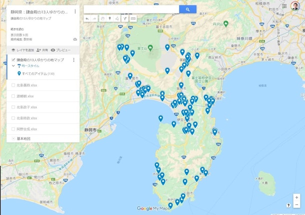Expand the 基本地図 base map options
305x215 pixels.
tap(13, 138)
